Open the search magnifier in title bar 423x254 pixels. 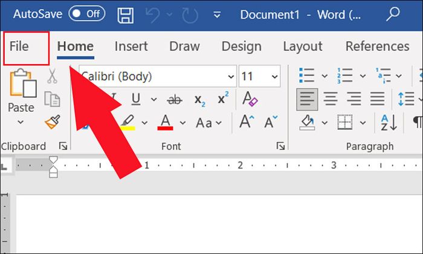click(x=393, y=14)
